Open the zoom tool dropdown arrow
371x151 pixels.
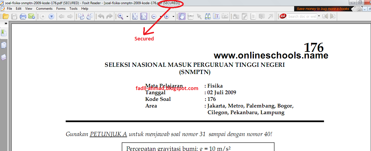click(127, 17)
